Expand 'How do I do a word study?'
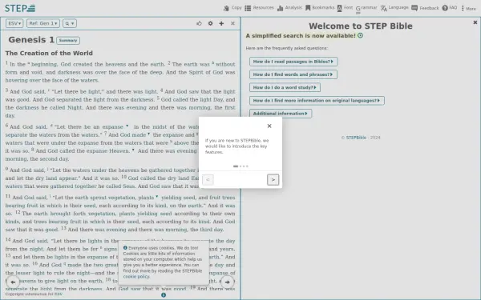Viewport: 481px width, 300px height. [285, 87]
